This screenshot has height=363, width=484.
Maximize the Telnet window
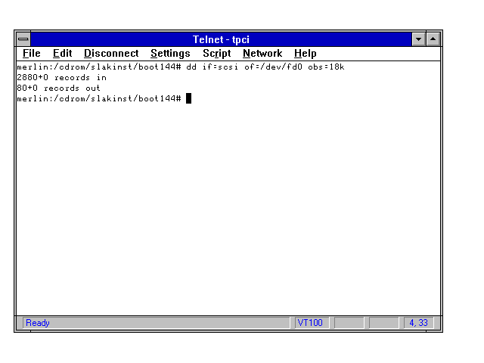(x=433, y=39)
